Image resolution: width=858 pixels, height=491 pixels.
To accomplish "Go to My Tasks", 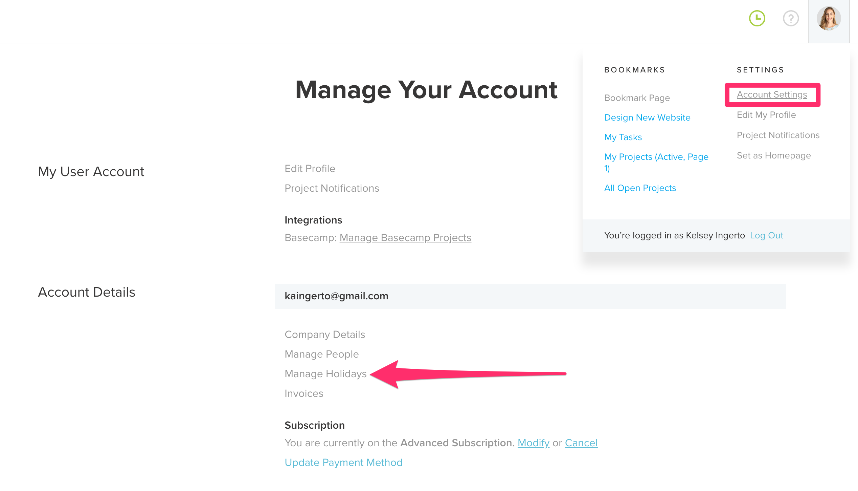I will click(623, 137).
